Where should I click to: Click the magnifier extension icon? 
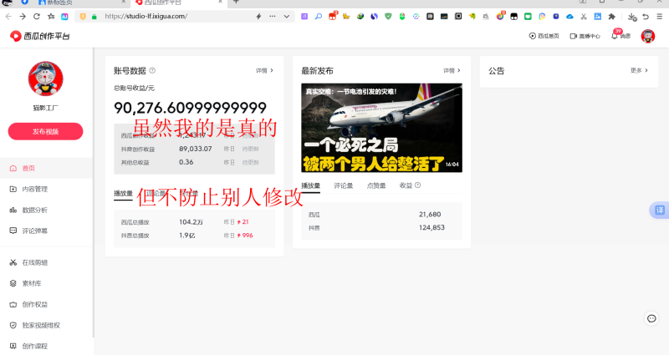pos(319,16)
